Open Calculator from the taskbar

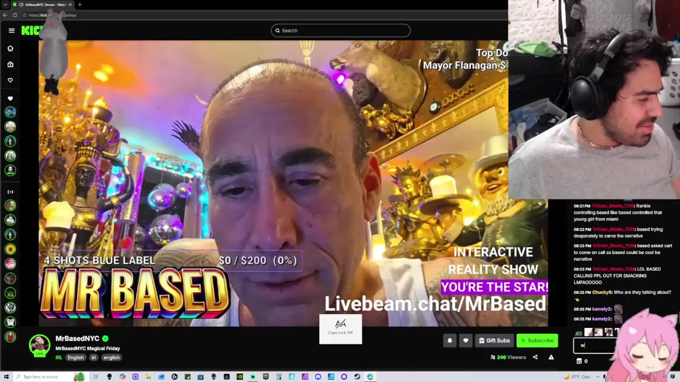279,377
